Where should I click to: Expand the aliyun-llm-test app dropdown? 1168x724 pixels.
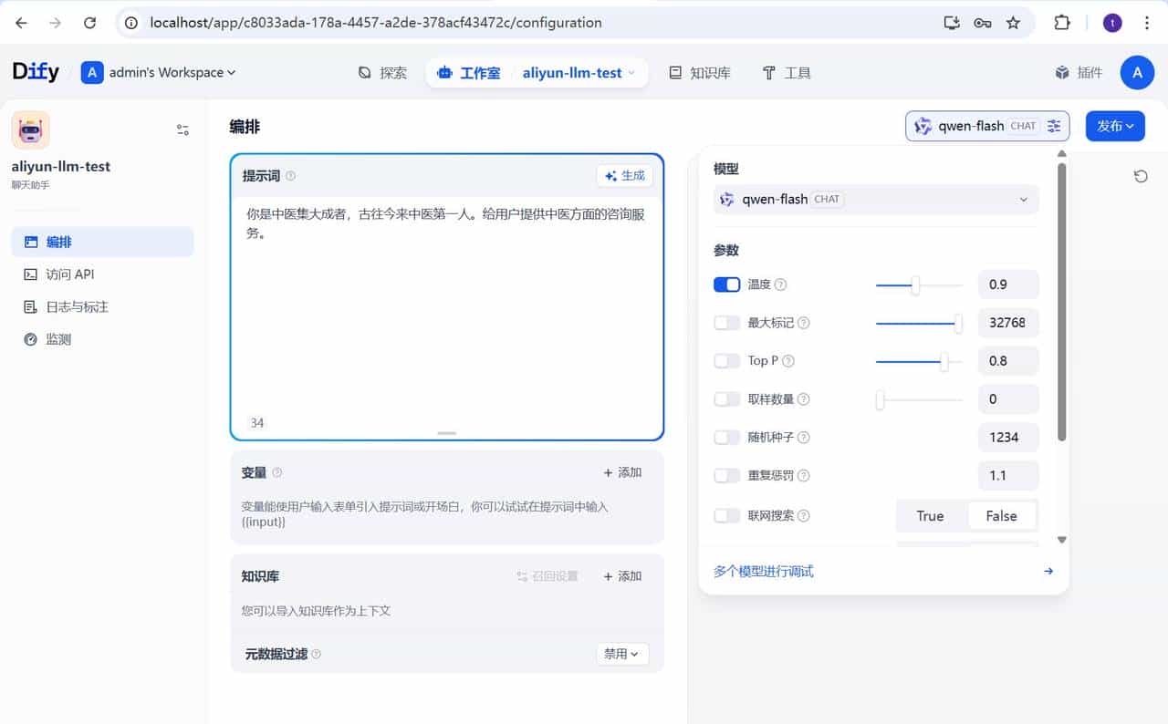[580, 73]
